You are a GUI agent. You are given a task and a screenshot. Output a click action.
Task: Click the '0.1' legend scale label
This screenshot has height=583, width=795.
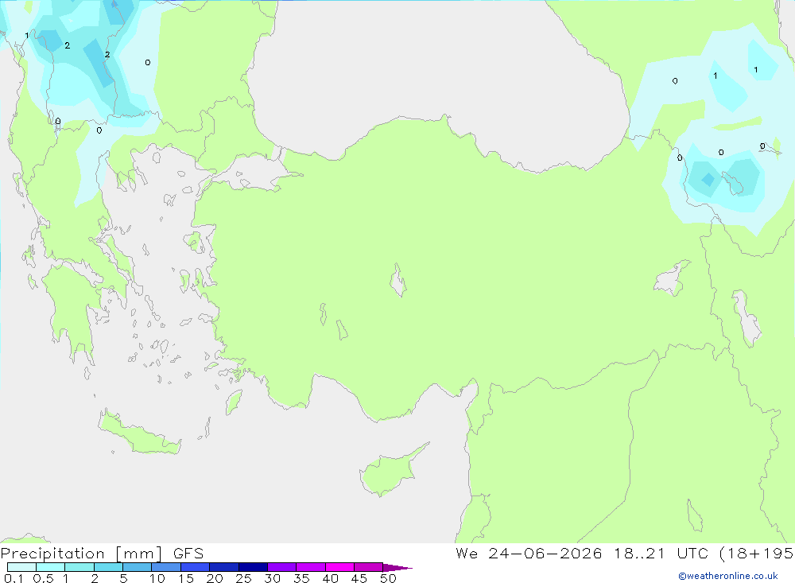pos(14,578)
